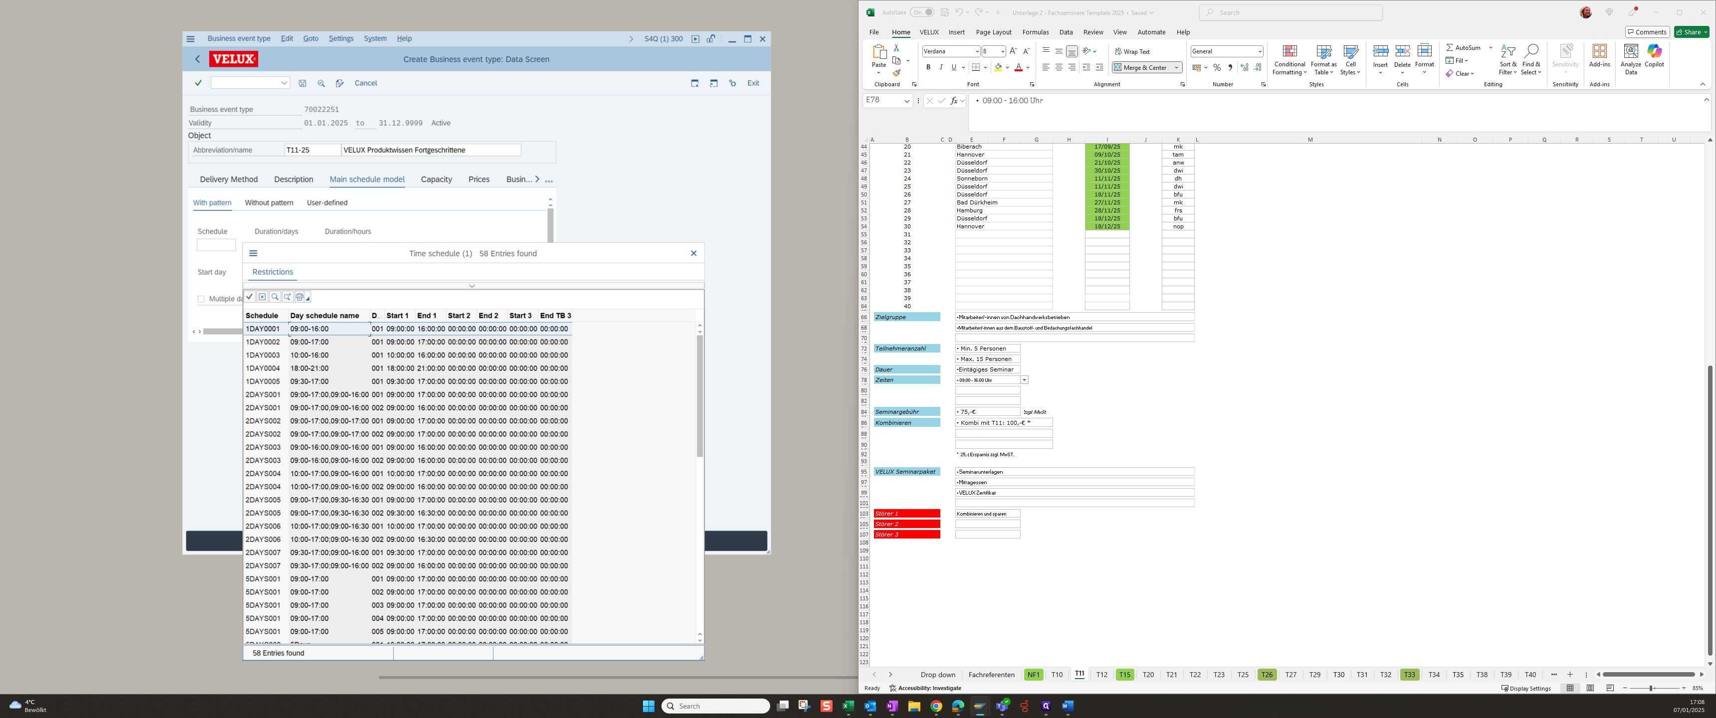Viewport: 1716px width, 718px height.
Task: Click the Increase Indent icon in Excel
Action: click(x=1099, y=67)
